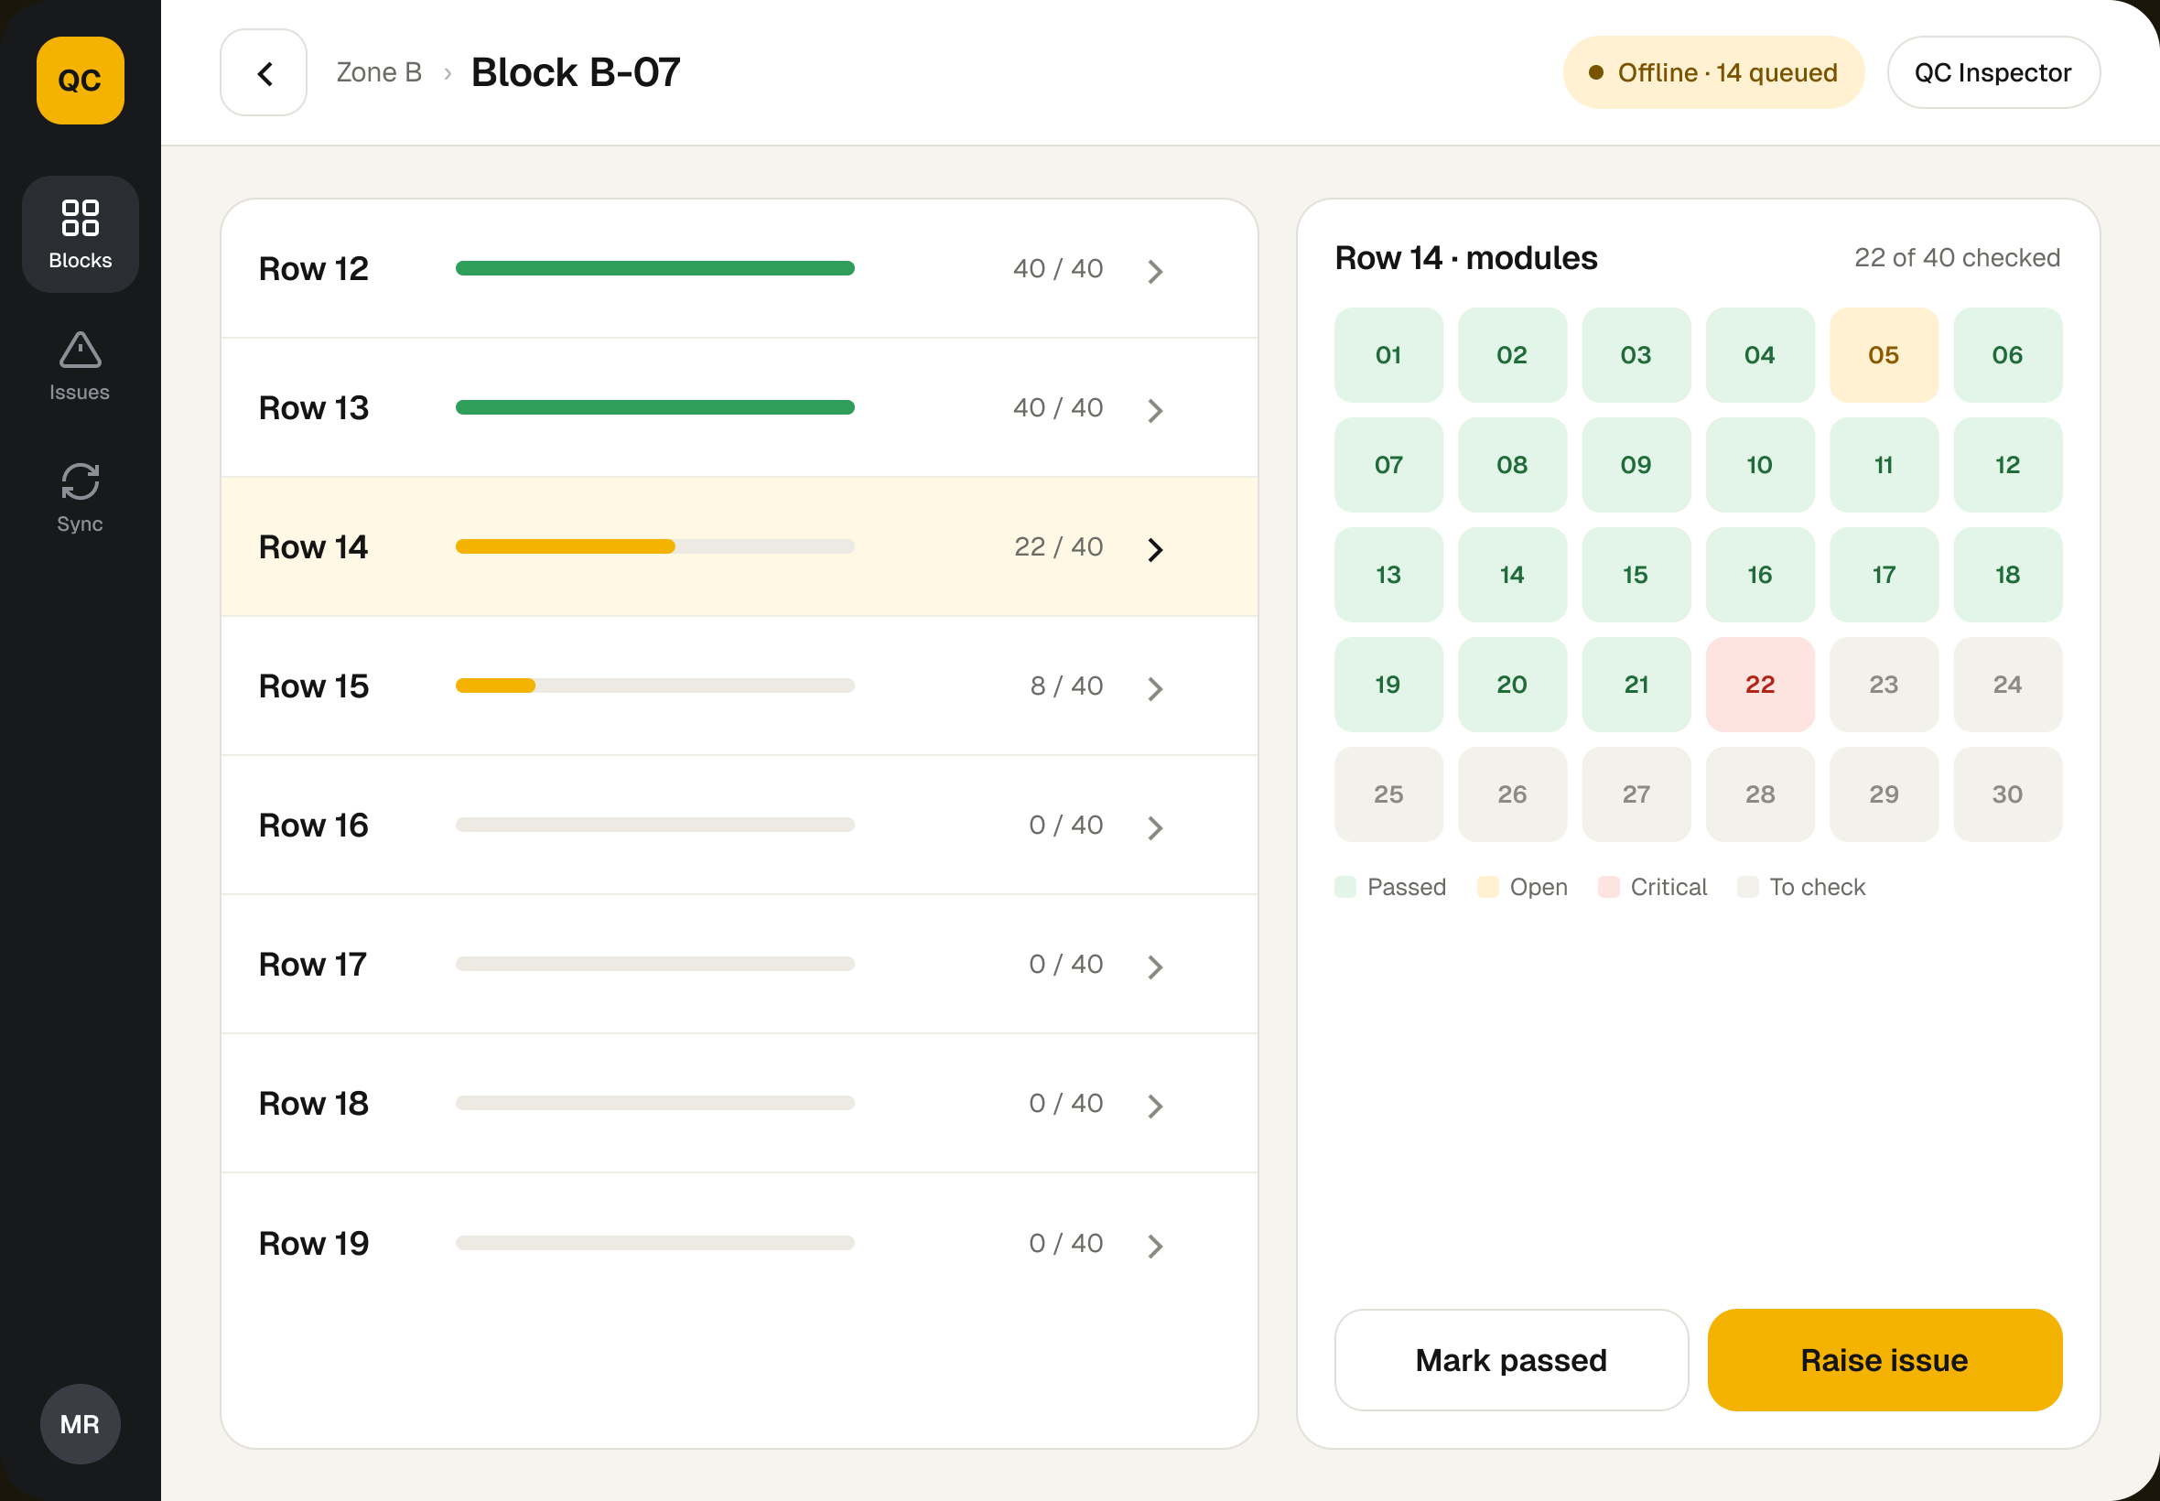Click the Row 12 progress bar
The width and height of the screenshot is (2160, 1501).
654,268
